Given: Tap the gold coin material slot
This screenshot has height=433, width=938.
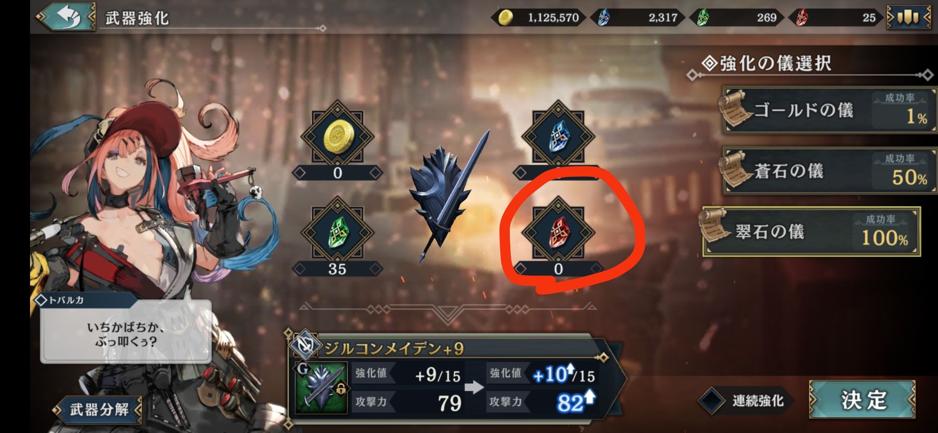Looking at the screenshot, I should point(338,136).
